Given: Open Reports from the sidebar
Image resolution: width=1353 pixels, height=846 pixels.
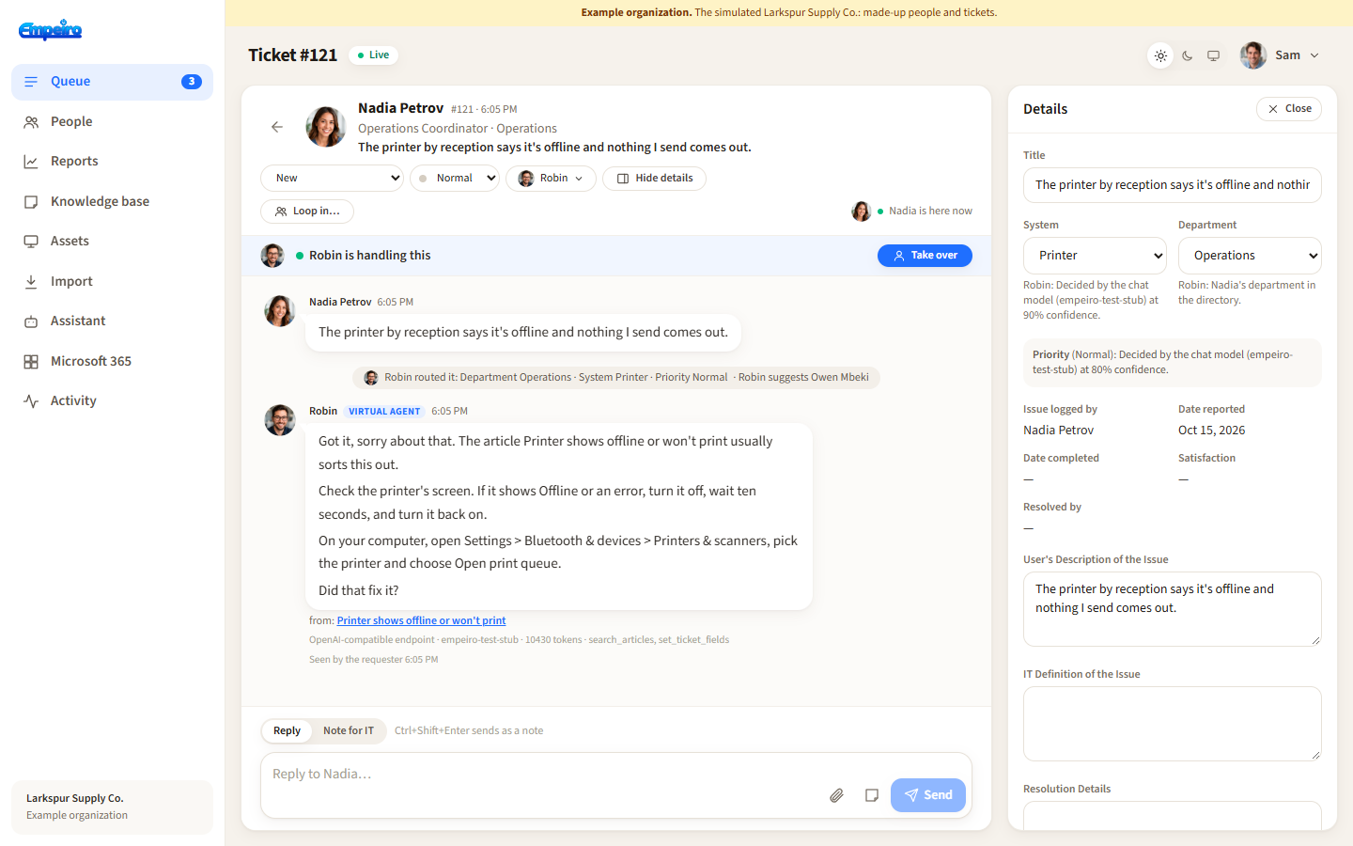Looking at the screenshot, I should tap(112, 162).
